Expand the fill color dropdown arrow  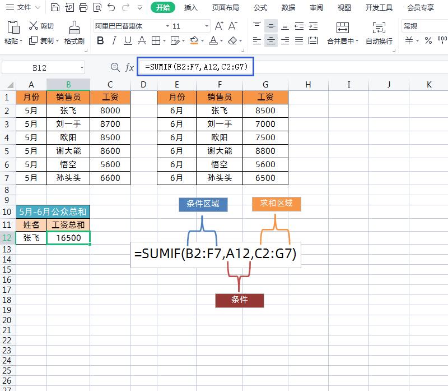202,41
